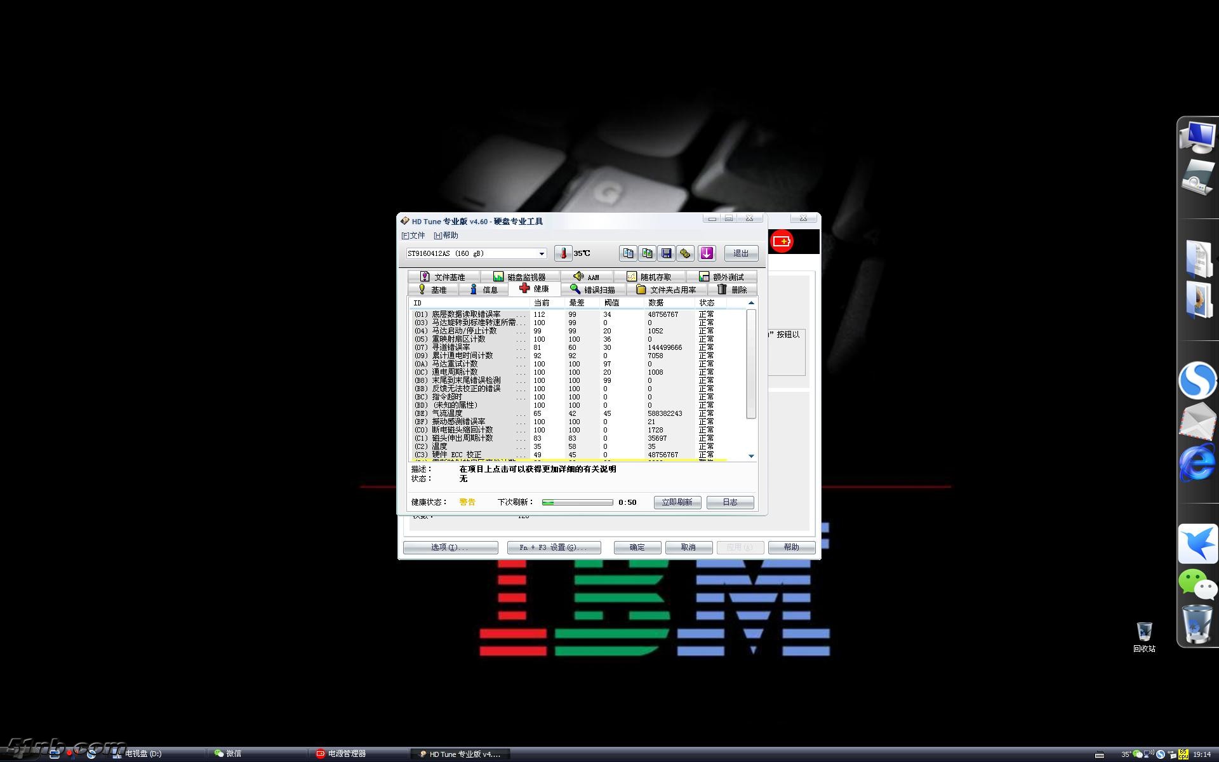Viewport: 1219px width, 762px height.
Task: Click the copy screenshot to clipboard icon
Action: click(x=647, y=253)
